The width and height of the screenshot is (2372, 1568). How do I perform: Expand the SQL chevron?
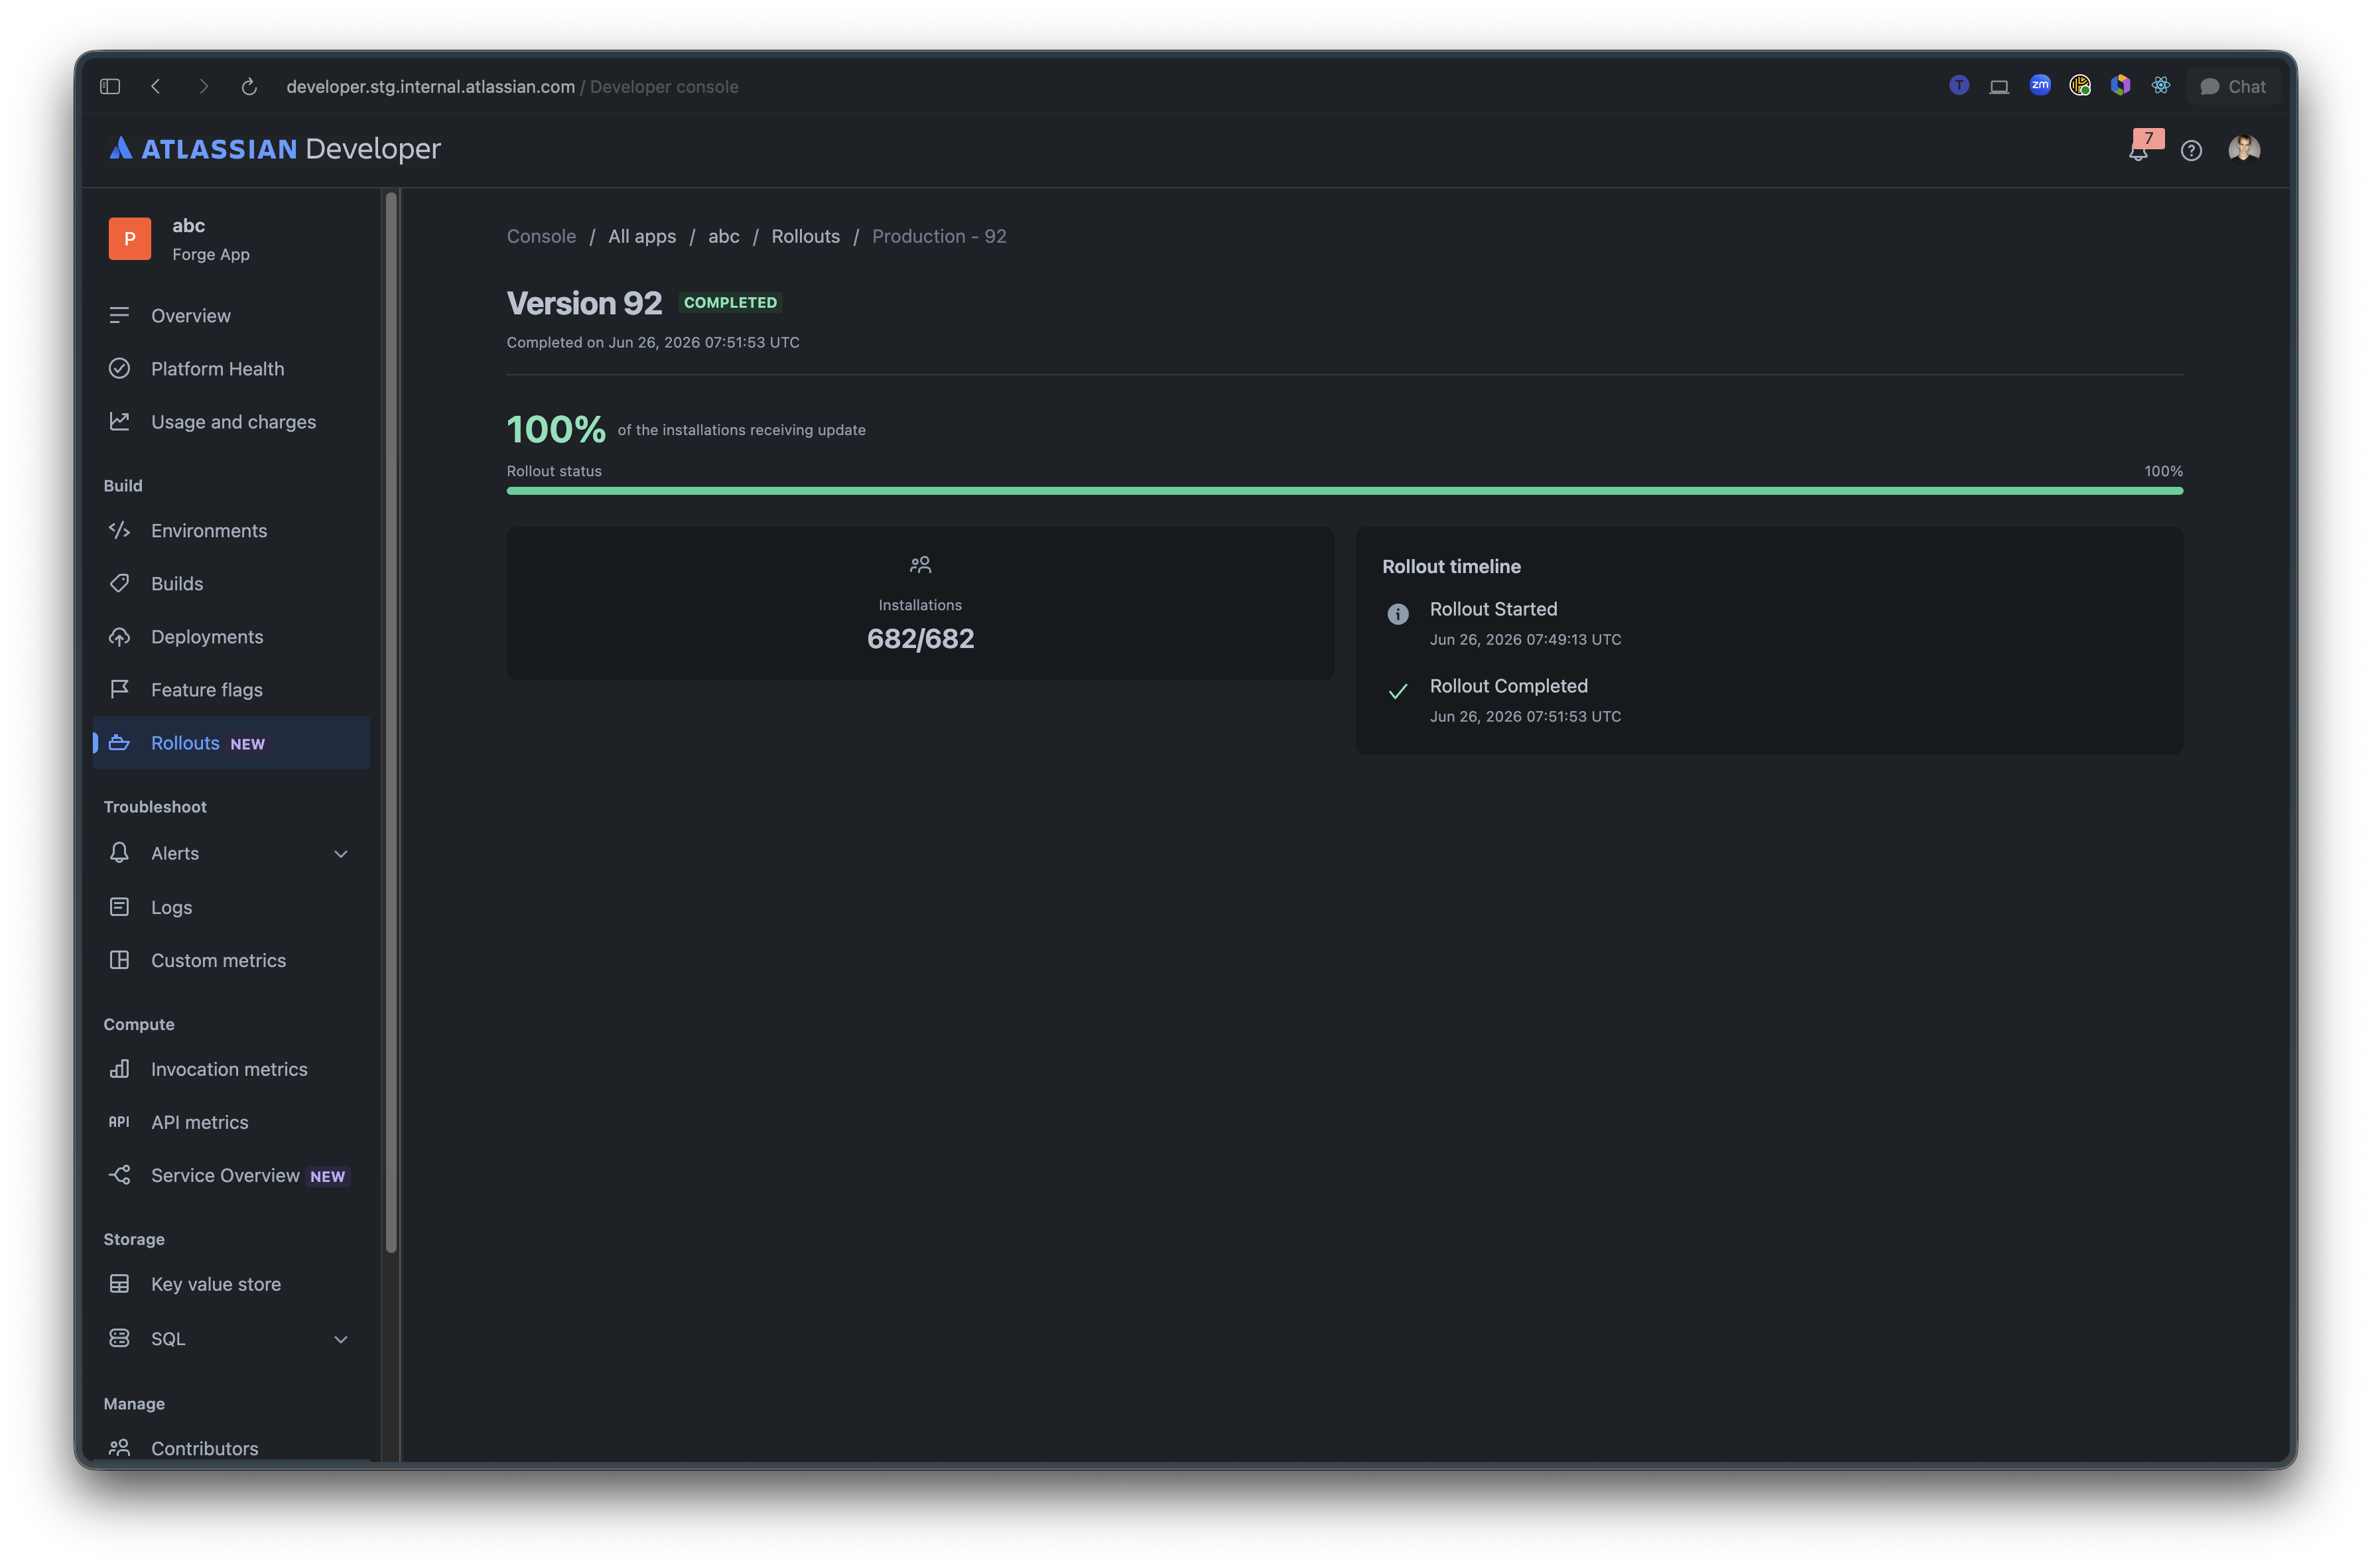click(x=341, y=1340)
